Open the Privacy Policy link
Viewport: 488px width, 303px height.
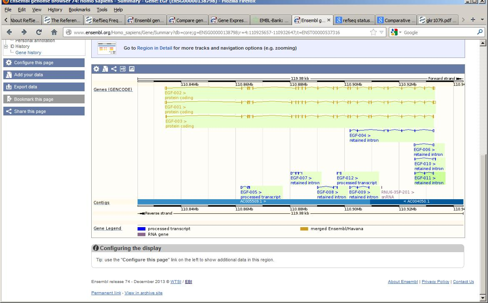(435, 281)
